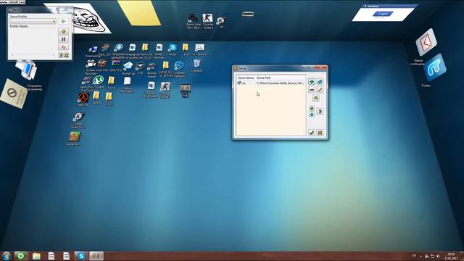Image resolution: width=464 pixels, height=261 pixels.
Task: Open the Windows Start button
Action: pyautogui.click(x=7, y=256)
